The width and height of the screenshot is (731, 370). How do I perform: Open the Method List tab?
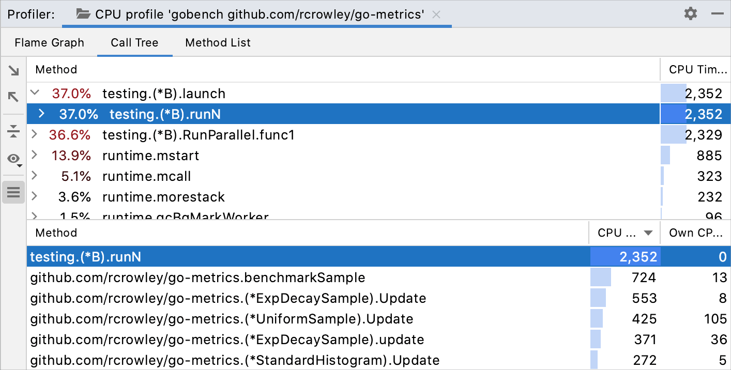[218, 42]
